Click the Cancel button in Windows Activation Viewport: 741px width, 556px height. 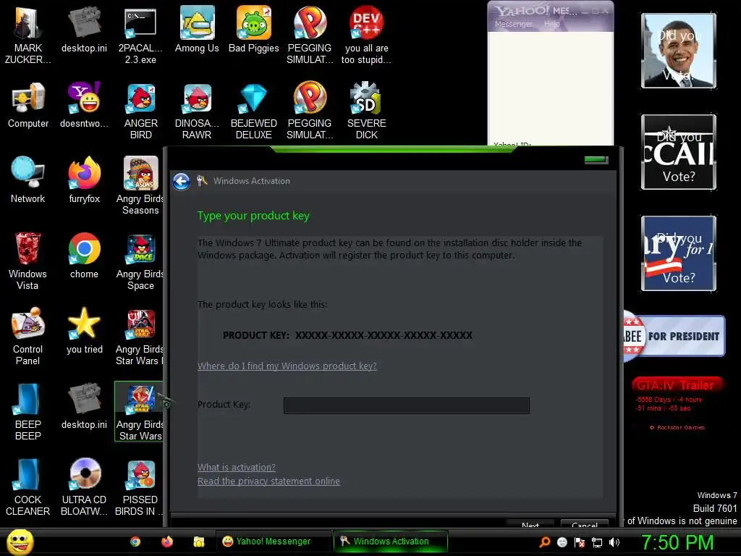[585, 524]
